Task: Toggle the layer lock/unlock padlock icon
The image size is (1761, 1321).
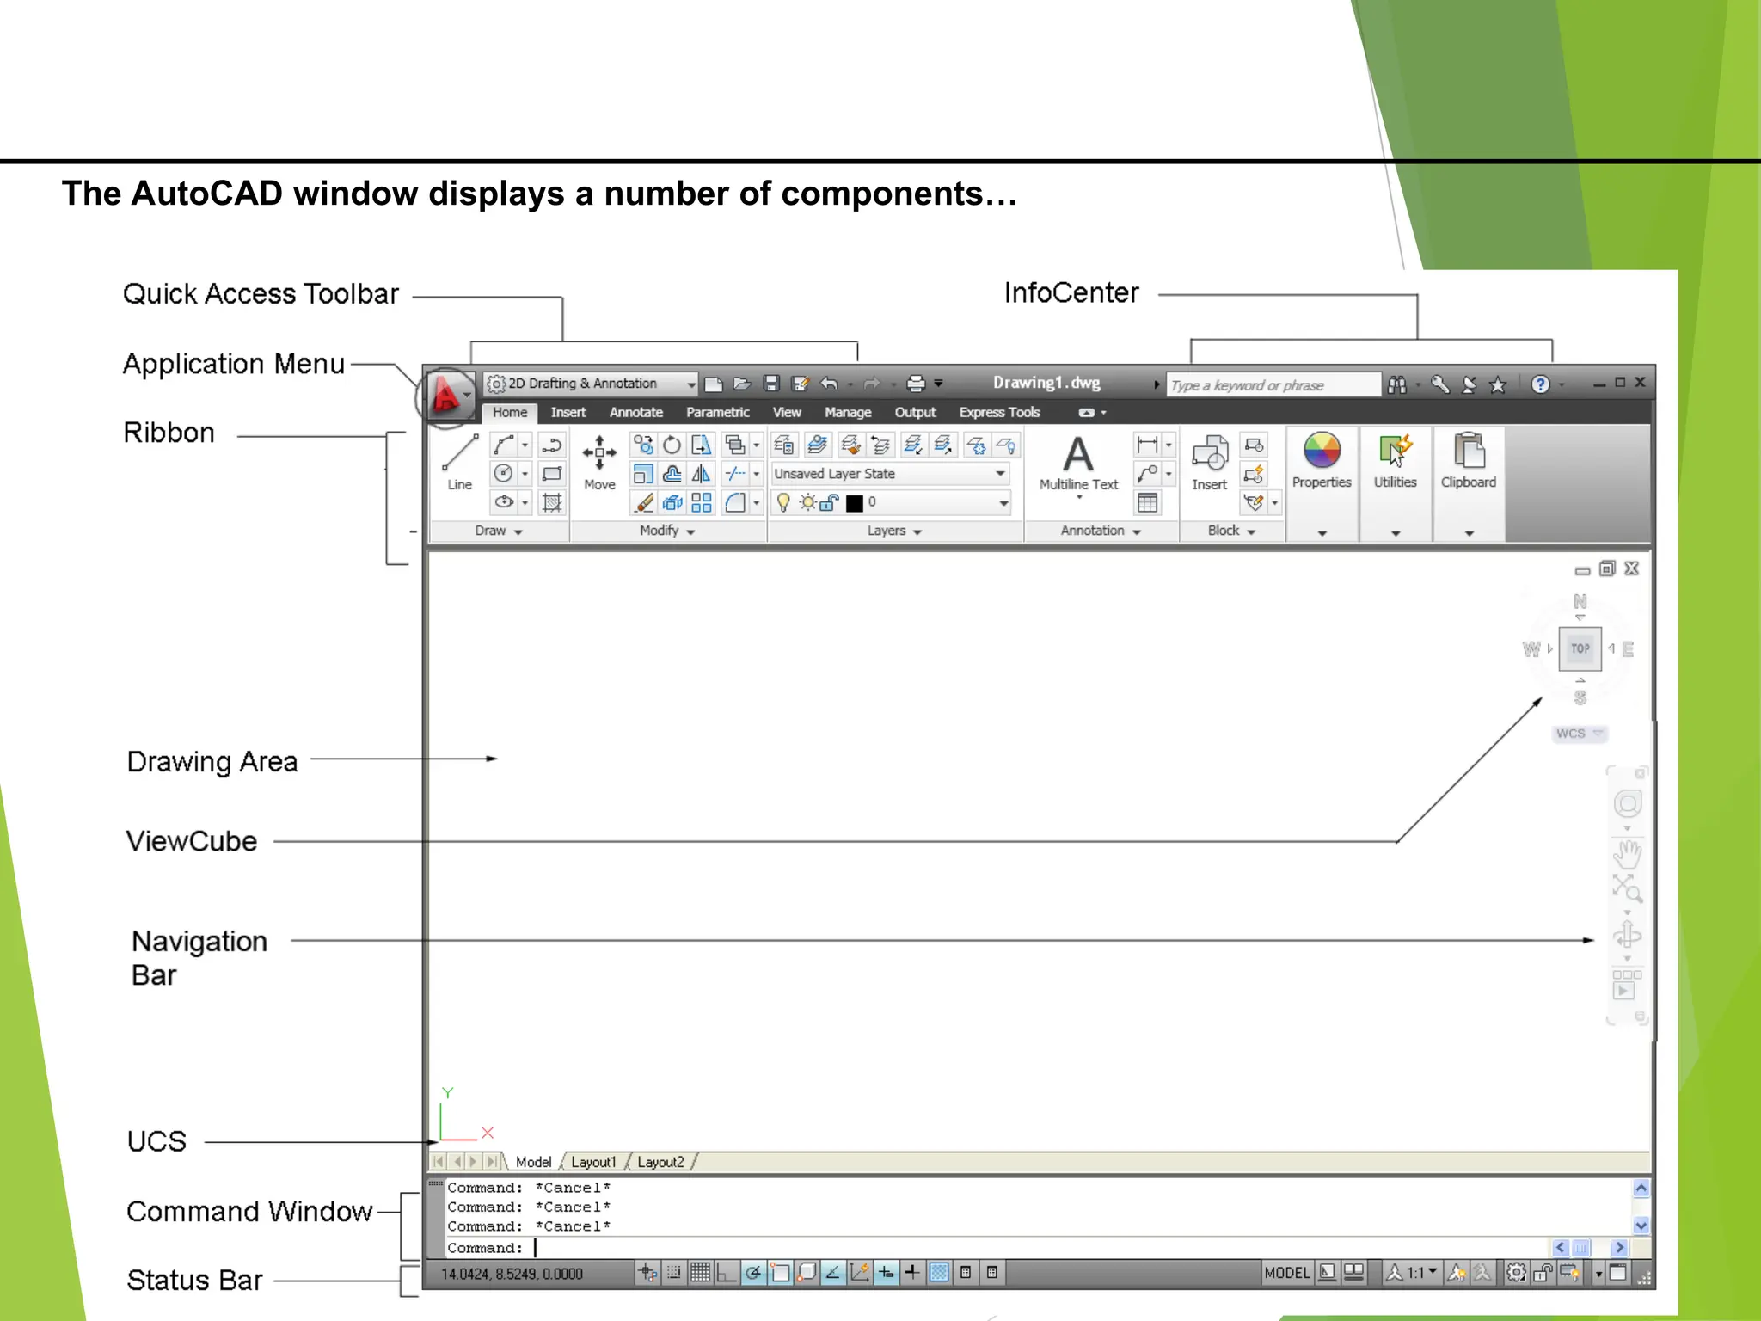Action: coord(830,502)
